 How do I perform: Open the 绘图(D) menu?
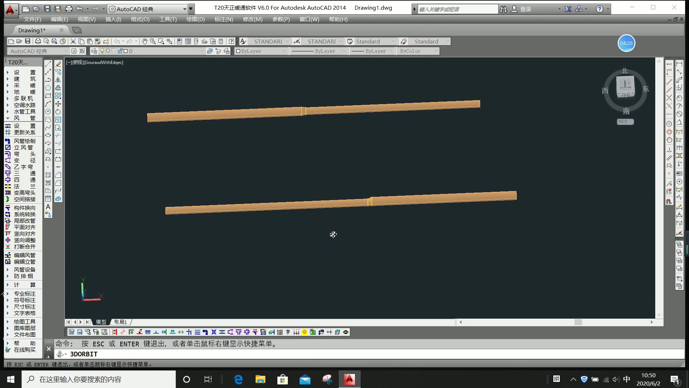pos(195,19)
